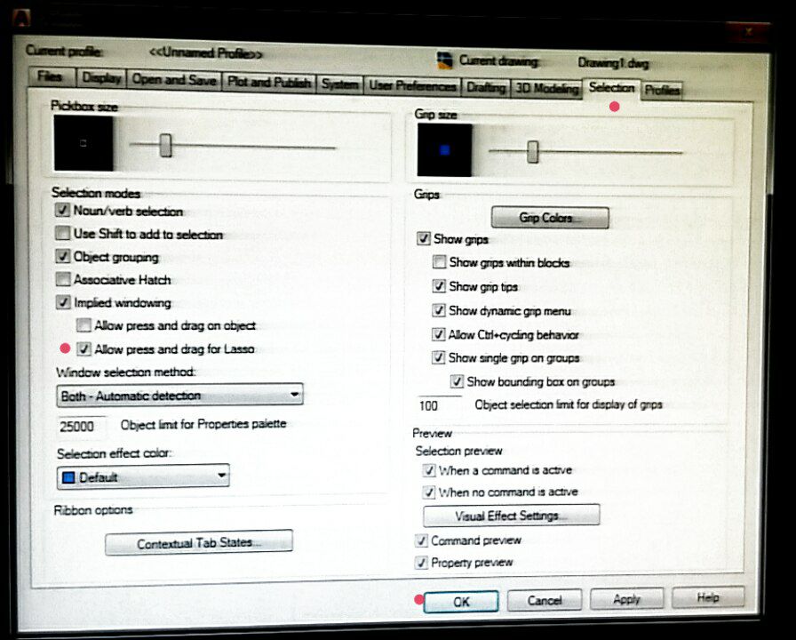
Task: Switch to the Drafting tab
Action: (486, 88)
